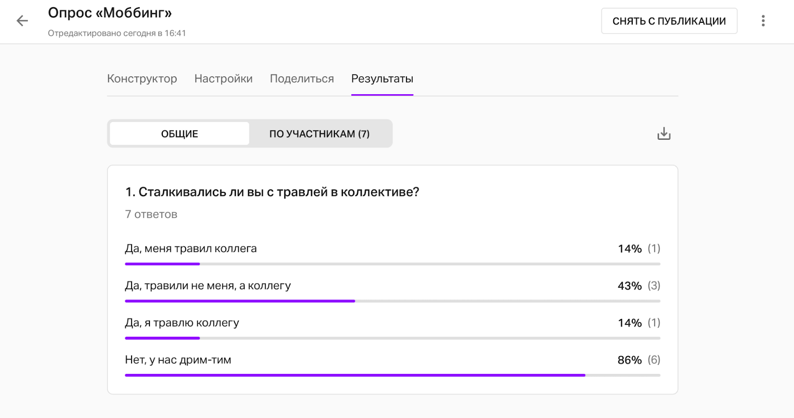The image size is (794, 418).
Task: Open the Настройки tab
Action: click(223, 79)
